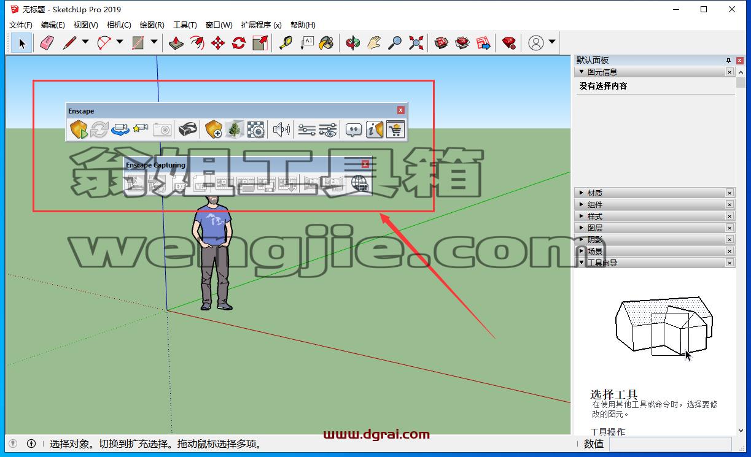Open the 相机(C) menu
Viewport: 751px width, 457px height.
click(x=119, y=25)
